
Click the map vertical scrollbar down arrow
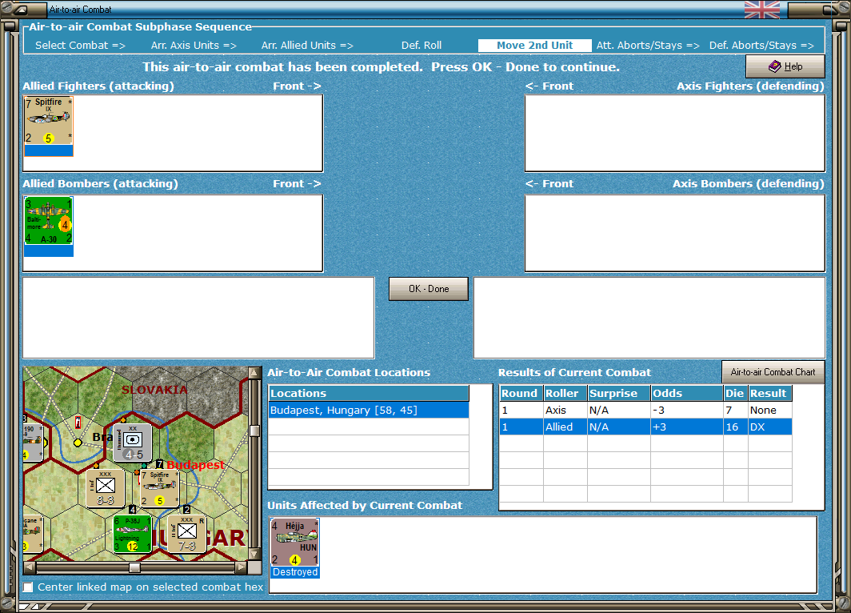(x=254, y=555)
